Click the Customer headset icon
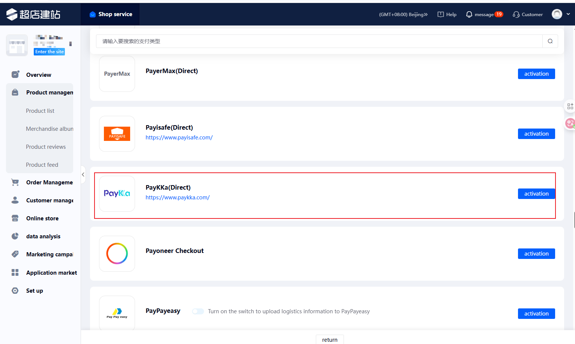575x344 pixels. point(516,14)
